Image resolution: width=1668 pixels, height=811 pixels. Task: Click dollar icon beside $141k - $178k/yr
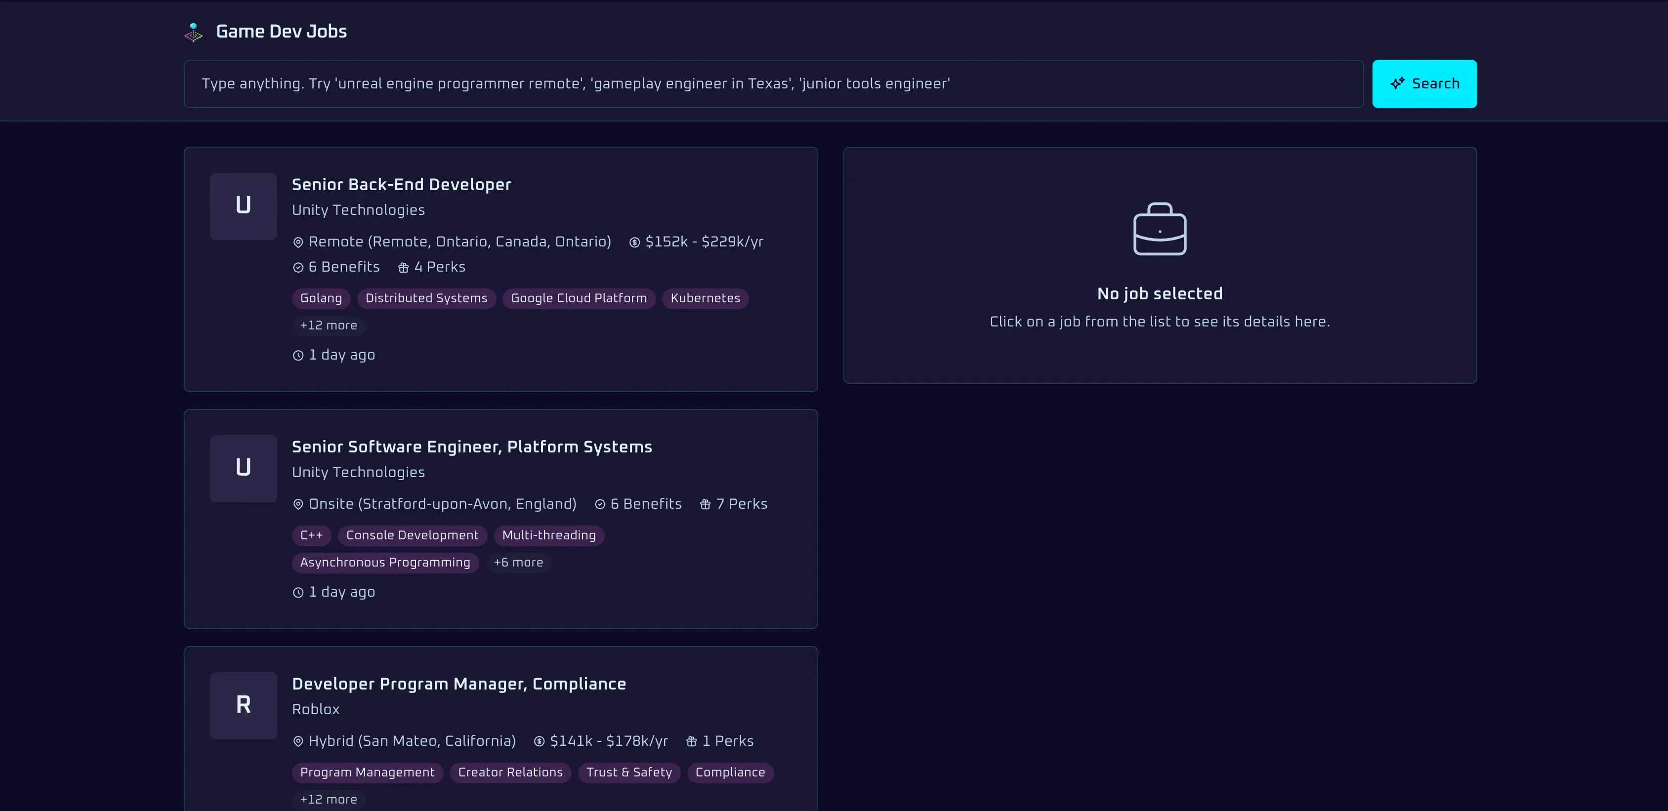click(x=539, y=741)
